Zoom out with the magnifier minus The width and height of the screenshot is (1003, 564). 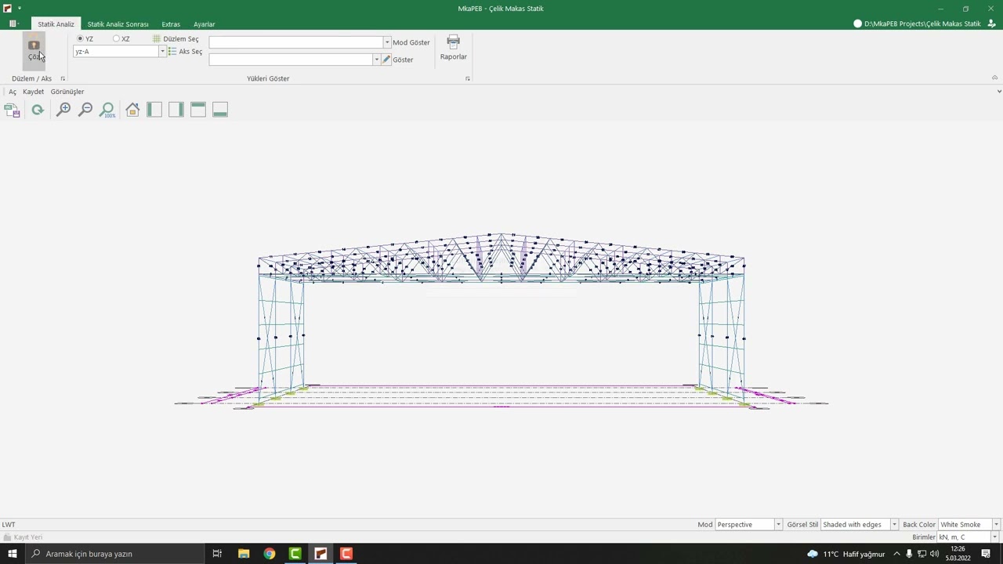tap(85, 110)
